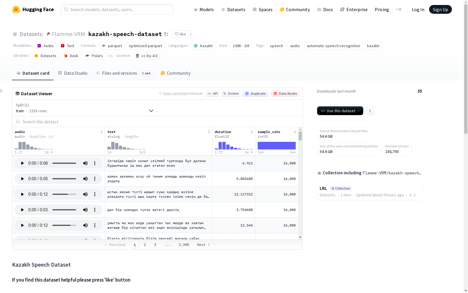
Task: Open the LRL collection card
Action: coord(369,191)
